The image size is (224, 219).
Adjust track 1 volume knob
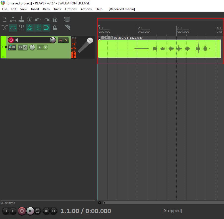coord(53,40)
